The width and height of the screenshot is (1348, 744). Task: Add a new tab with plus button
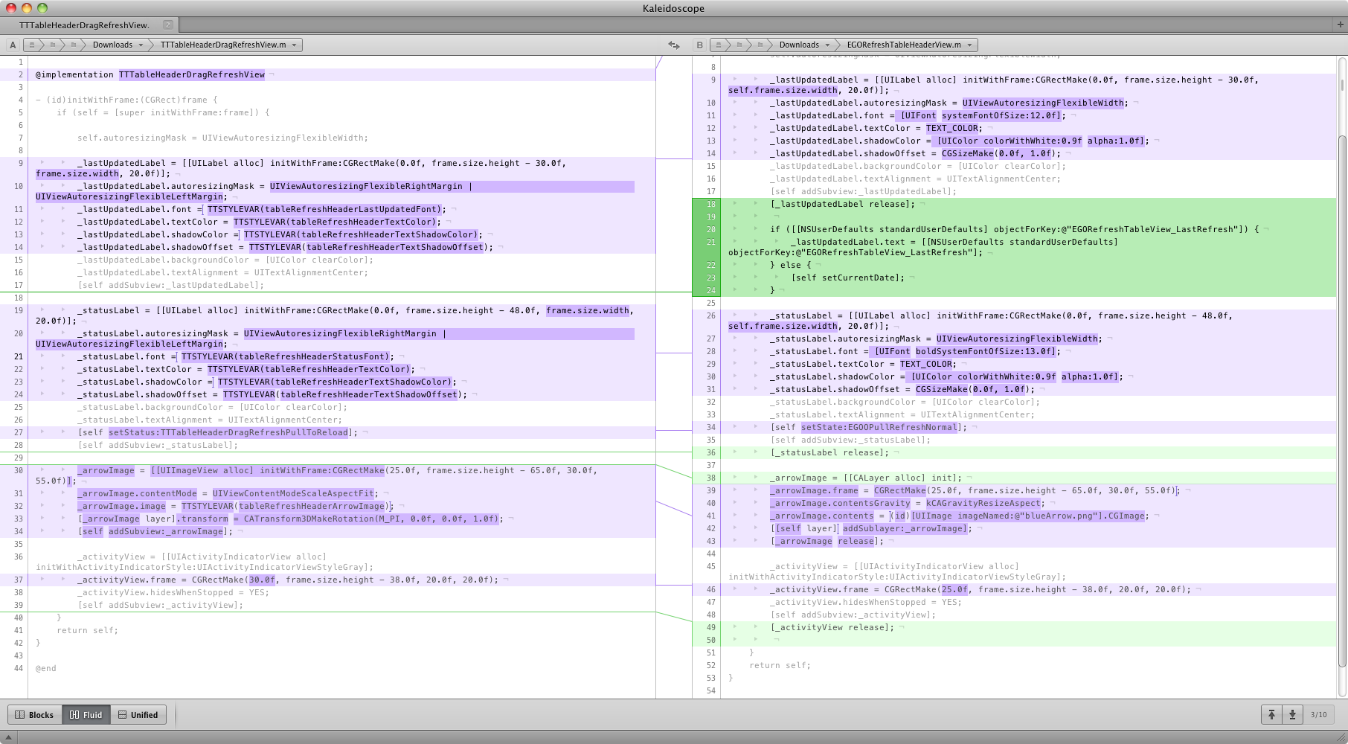1341,25
